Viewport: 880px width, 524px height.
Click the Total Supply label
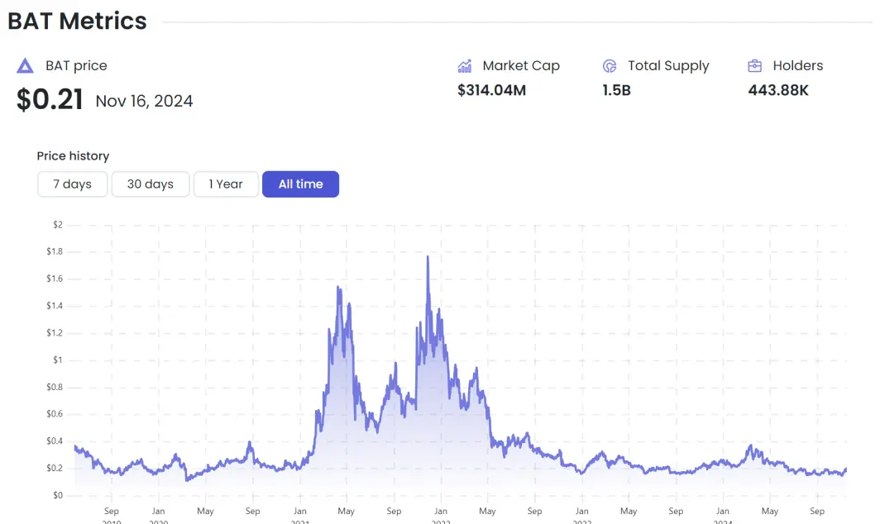[668, 65]
